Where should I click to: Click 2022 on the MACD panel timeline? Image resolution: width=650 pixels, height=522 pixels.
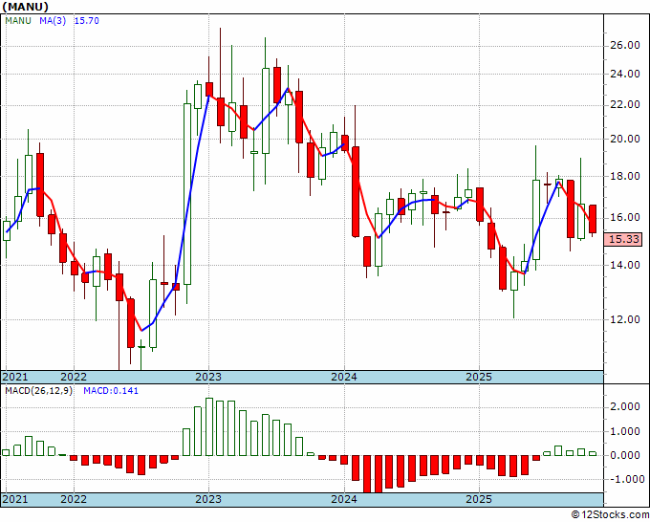point(74,499)
